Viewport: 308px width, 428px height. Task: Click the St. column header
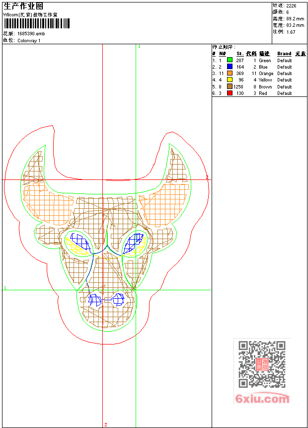(239, 54)
